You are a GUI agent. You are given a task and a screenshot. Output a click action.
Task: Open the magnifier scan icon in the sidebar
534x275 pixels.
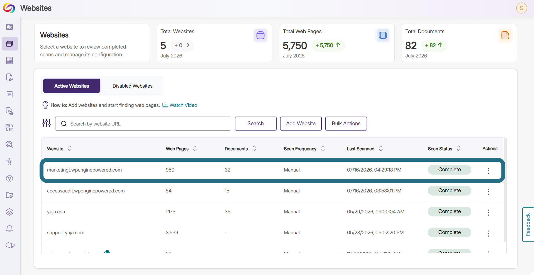pyautogui.click(x=9, y=144)
